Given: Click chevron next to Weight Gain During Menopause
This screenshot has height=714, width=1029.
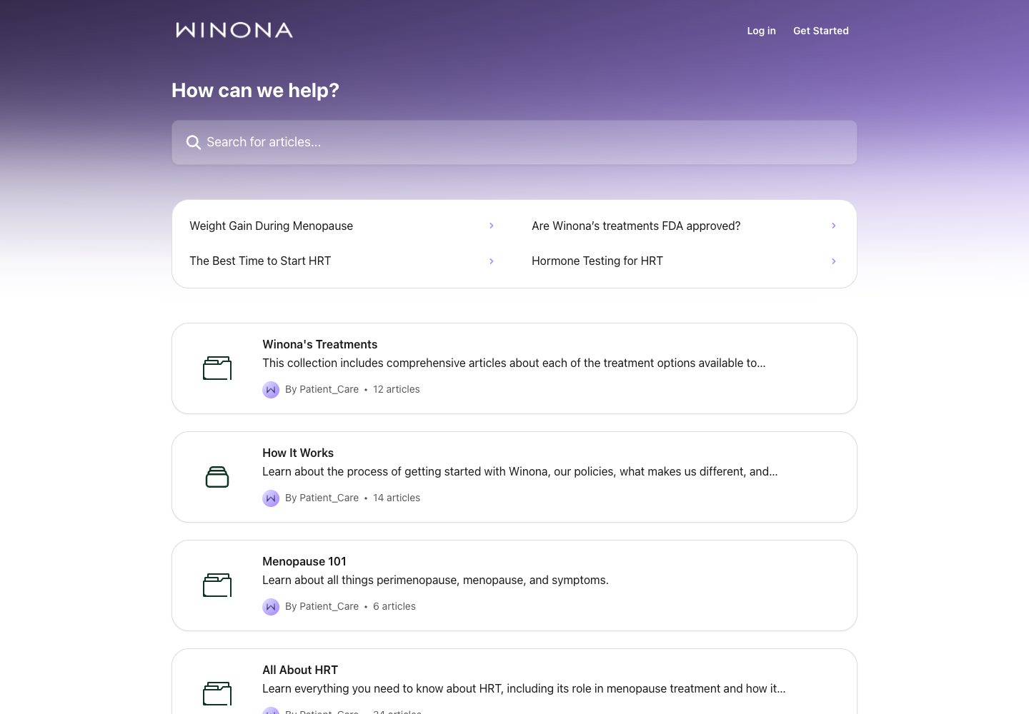Looking at the screenshot, I should click(492, 226).
